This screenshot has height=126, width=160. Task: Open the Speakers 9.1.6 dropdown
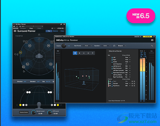[106, 46]
